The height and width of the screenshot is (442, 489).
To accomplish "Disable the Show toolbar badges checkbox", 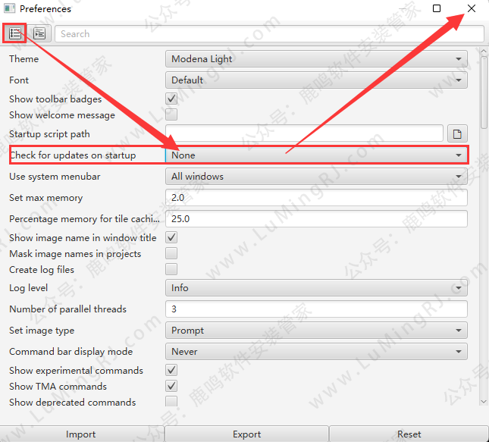I will [x=171, y=99].
